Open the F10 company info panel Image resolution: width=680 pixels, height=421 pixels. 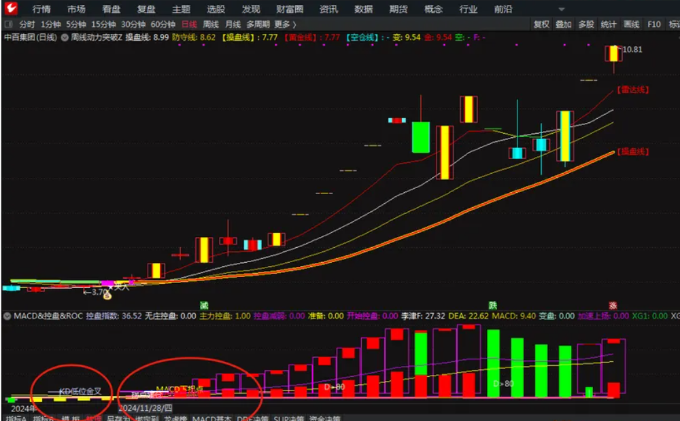tap(654, 24)
